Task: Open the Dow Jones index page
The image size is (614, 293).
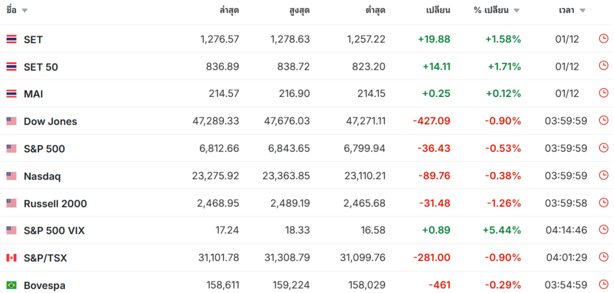Action: tap(50, 121)
